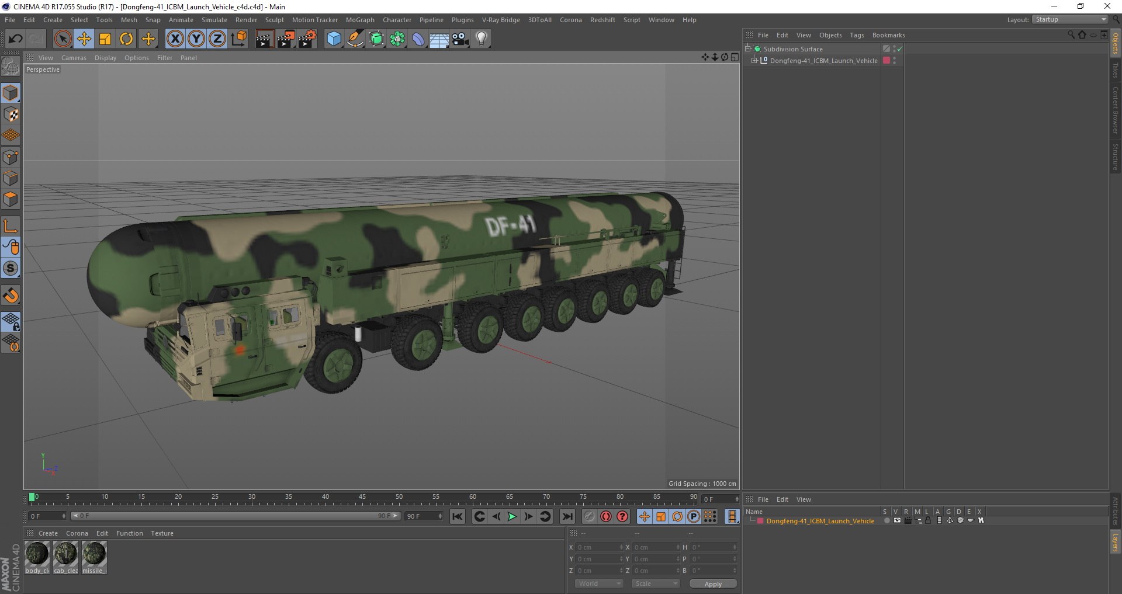This screenshot has height=594, width=1122.
Task: Open the deformer objects icon
Action: point(418,39)
